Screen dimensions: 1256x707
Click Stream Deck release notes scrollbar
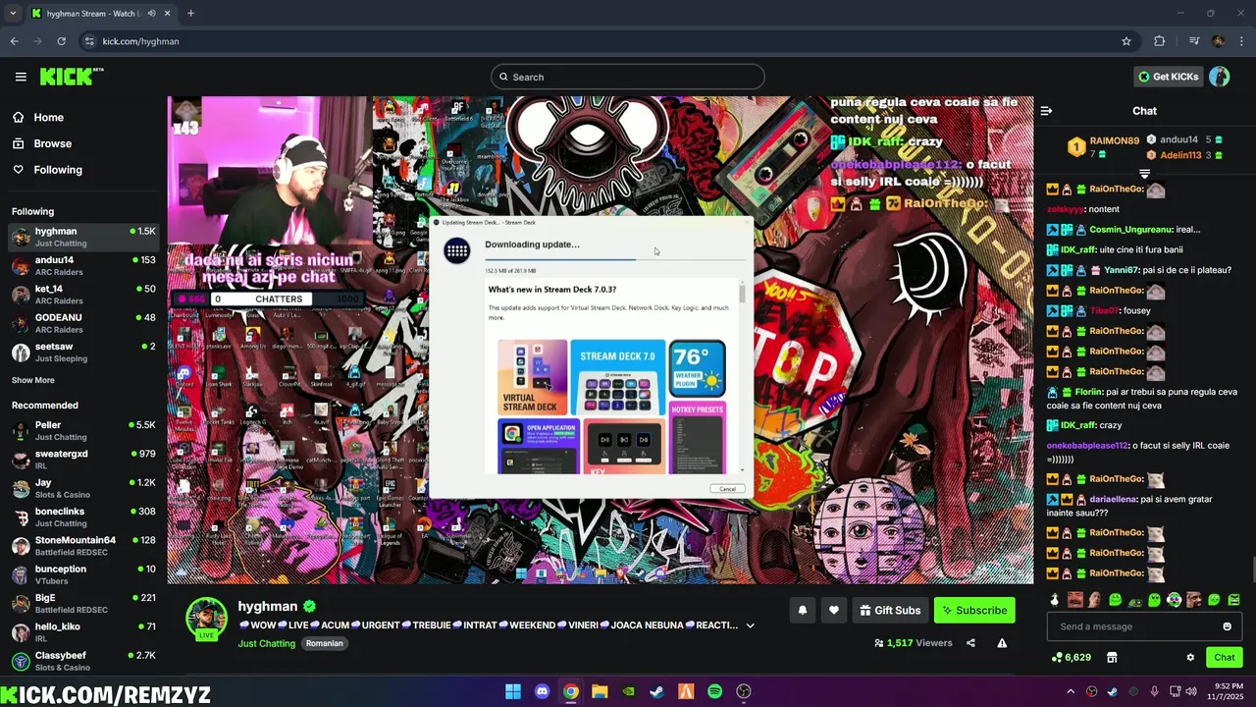tap(742, 292)
